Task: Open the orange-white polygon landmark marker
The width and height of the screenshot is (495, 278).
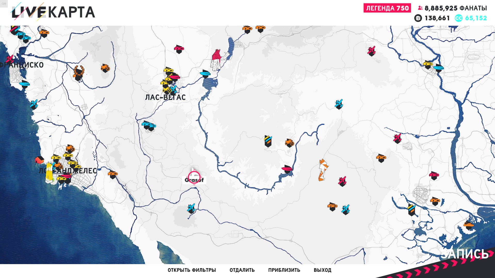Action: pos(323,170)
